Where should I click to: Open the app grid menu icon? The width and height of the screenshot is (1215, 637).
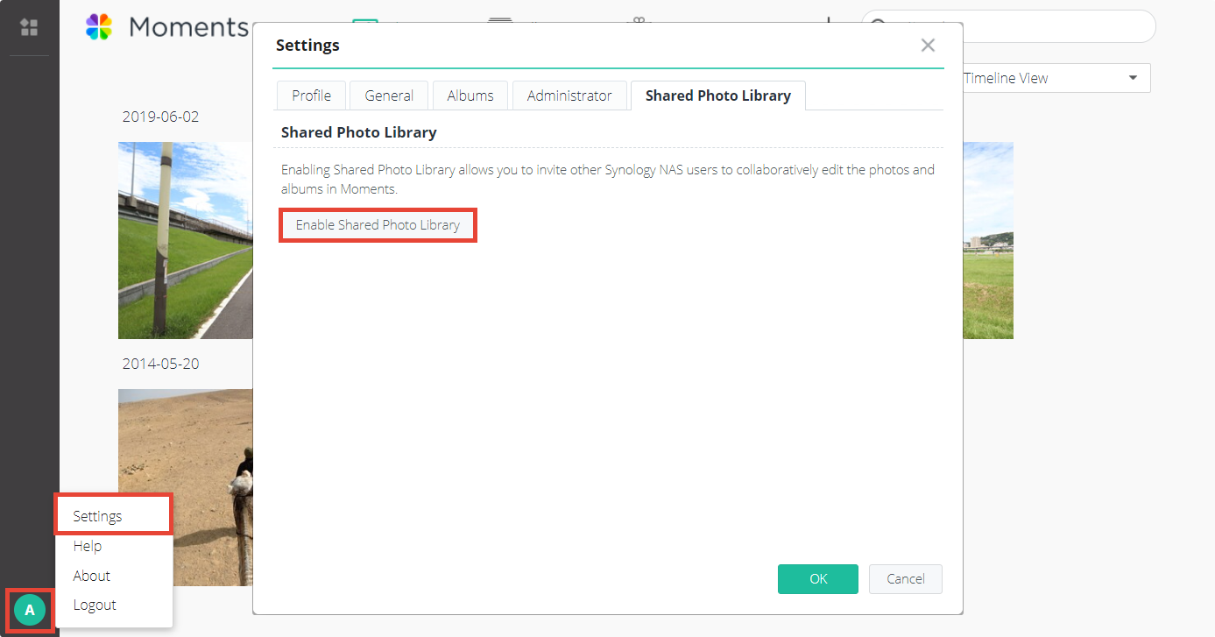tap(29, 27)
